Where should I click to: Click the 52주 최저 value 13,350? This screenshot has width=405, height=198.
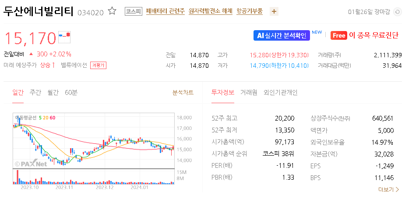[285, 130]
